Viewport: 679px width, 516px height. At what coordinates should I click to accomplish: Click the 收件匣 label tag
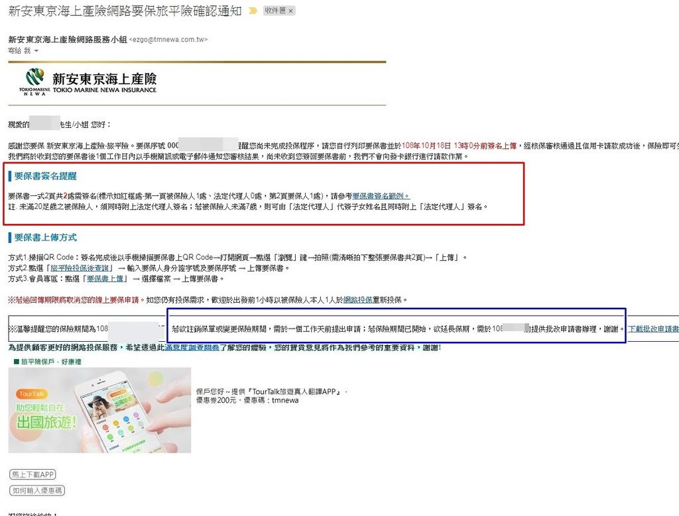(x=275, y=11)
